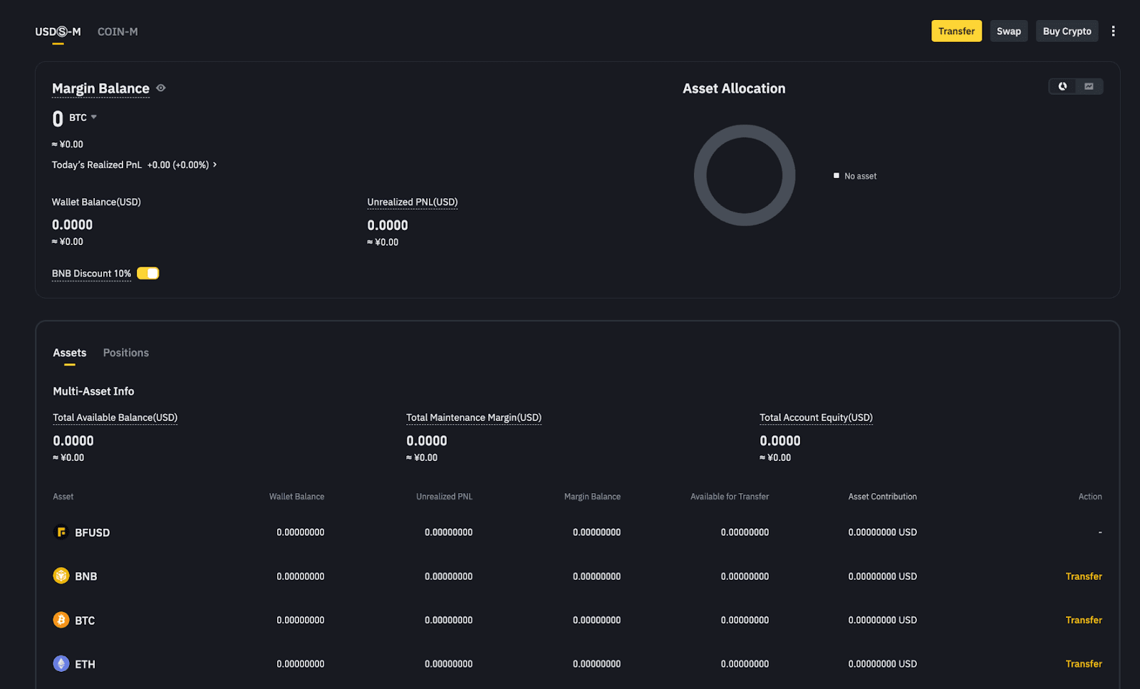Switch allocation view to line chart icon
1140x689 pixels.
click(1089, 86)
